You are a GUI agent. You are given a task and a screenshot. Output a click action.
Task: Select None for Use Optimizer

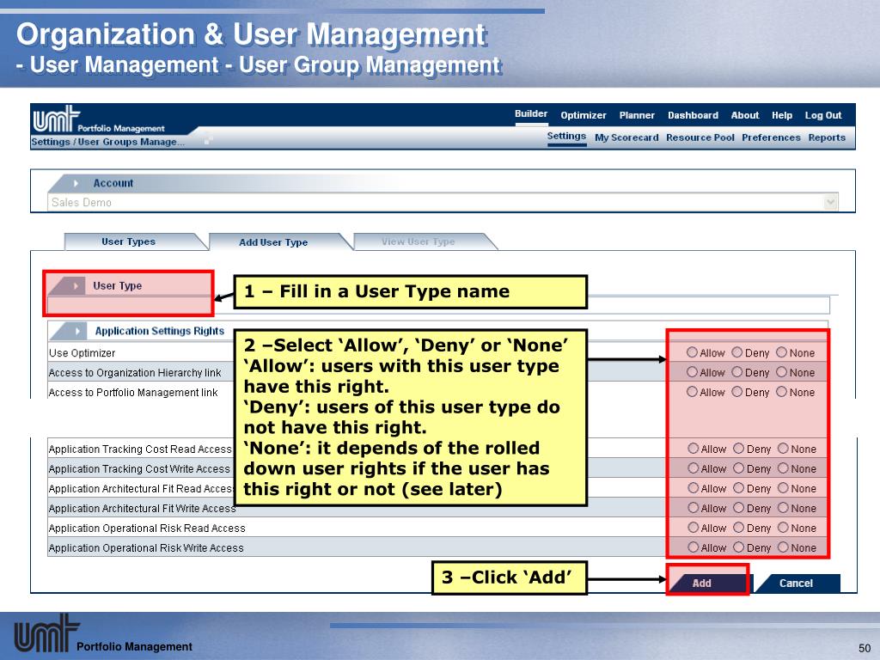coord(782,352)
